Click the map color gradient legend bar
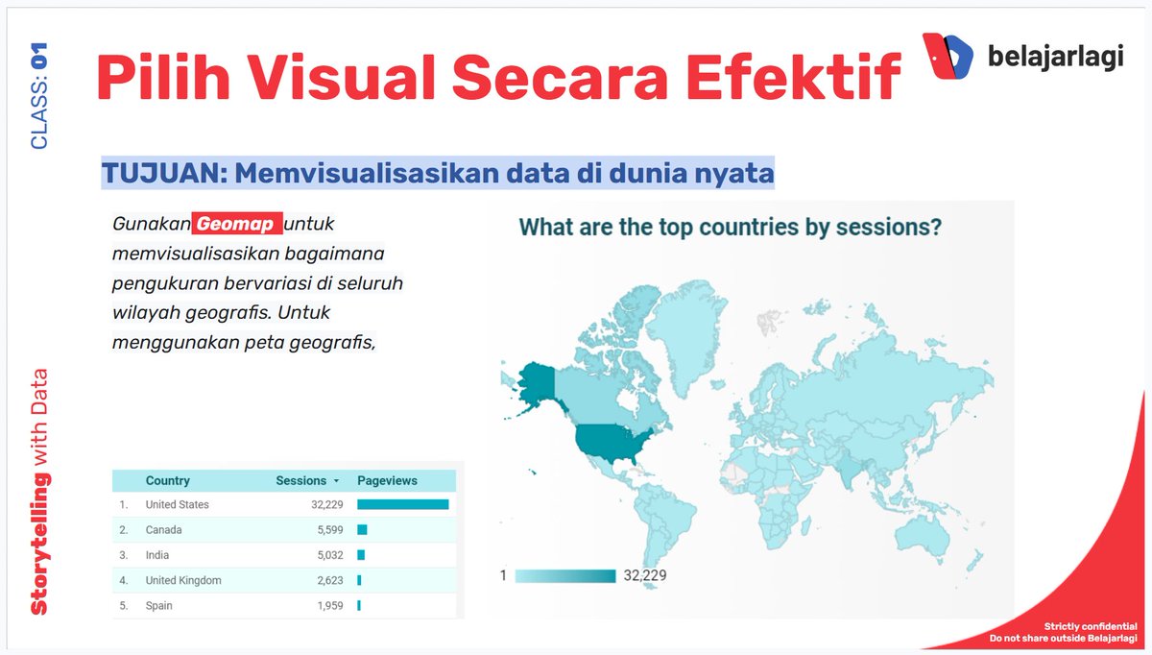This screenshot has width=1152, height=655. pos(565,576)
